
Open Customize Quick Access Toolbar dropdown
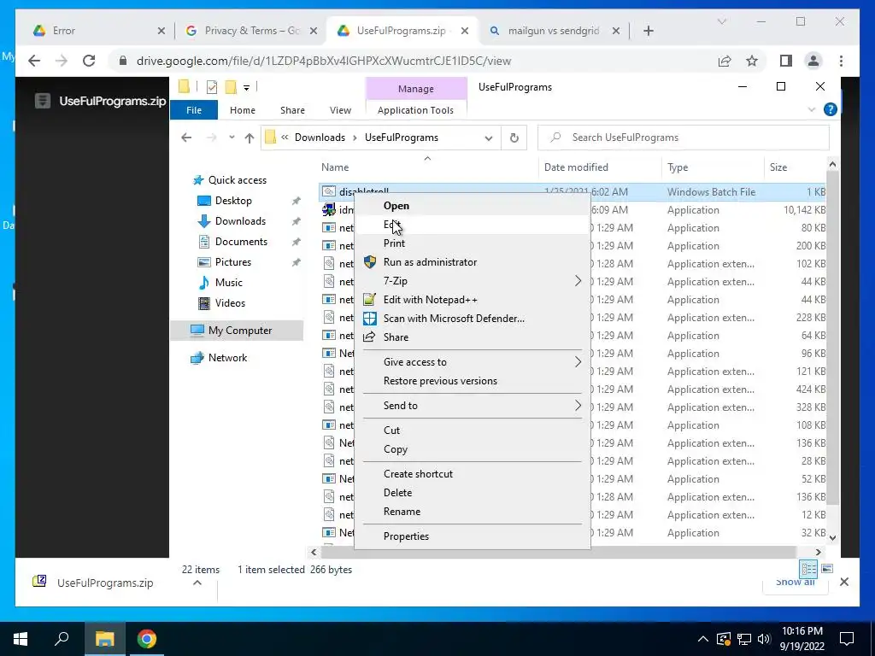[246, 88]
